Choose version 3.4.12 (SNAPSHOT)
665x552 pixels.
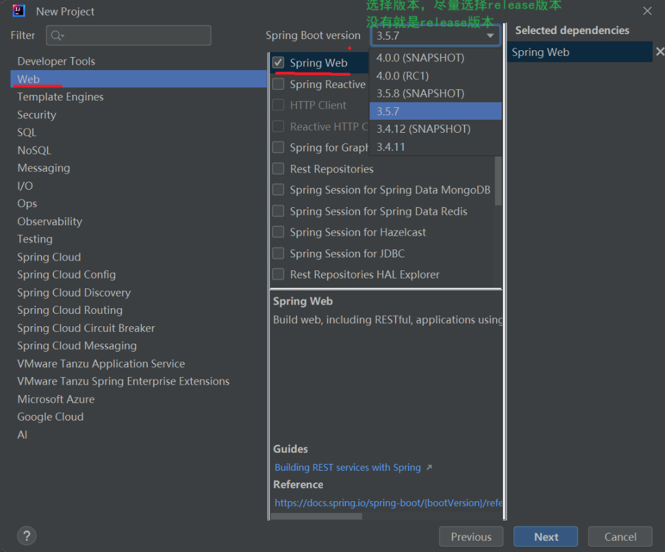(x=435, y=129)
